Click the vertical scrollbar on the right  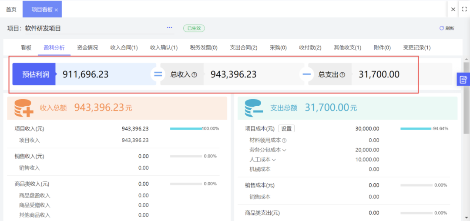click(x=467, y=97)
